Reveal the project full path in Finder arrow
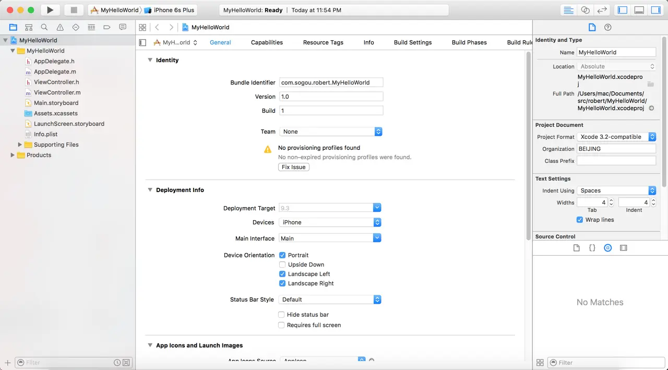Screen dimensions: 668x370 (651, 108)
